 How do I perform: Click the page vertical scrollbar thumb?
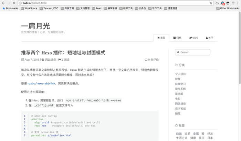(240, 48)
